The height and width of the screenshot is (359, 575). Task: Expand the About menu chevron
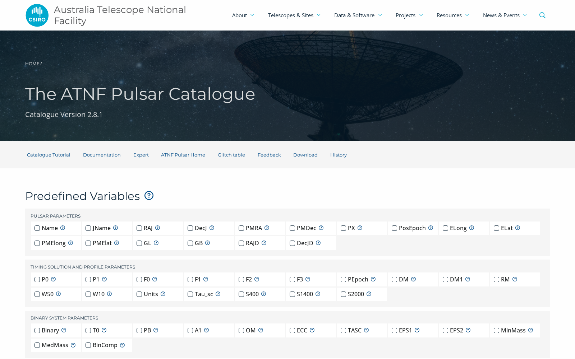tap(252, 15)
